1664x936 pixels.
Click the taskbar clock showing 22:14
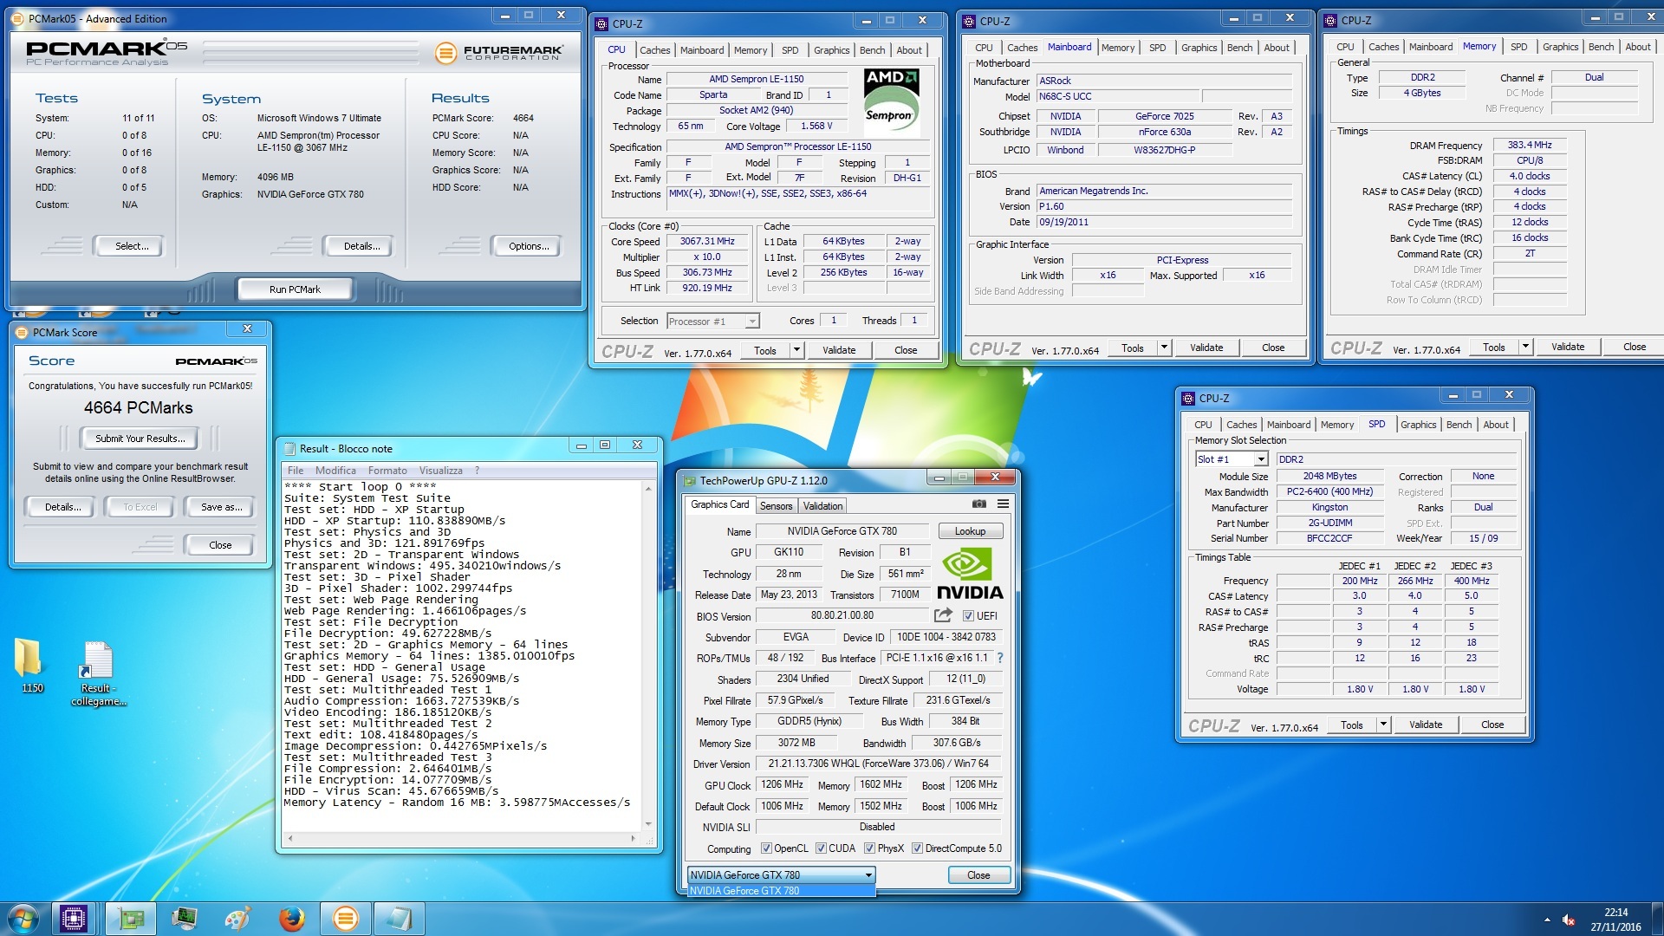[x=1615, y=920]
